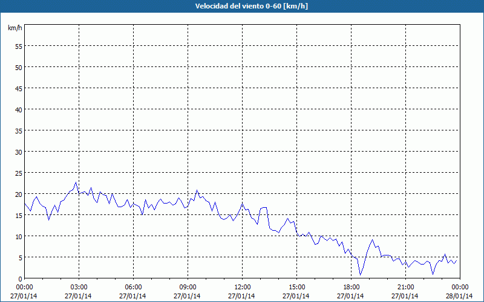
Task: Select the 45 km/h axis tick label
Action: click(18, 88)
